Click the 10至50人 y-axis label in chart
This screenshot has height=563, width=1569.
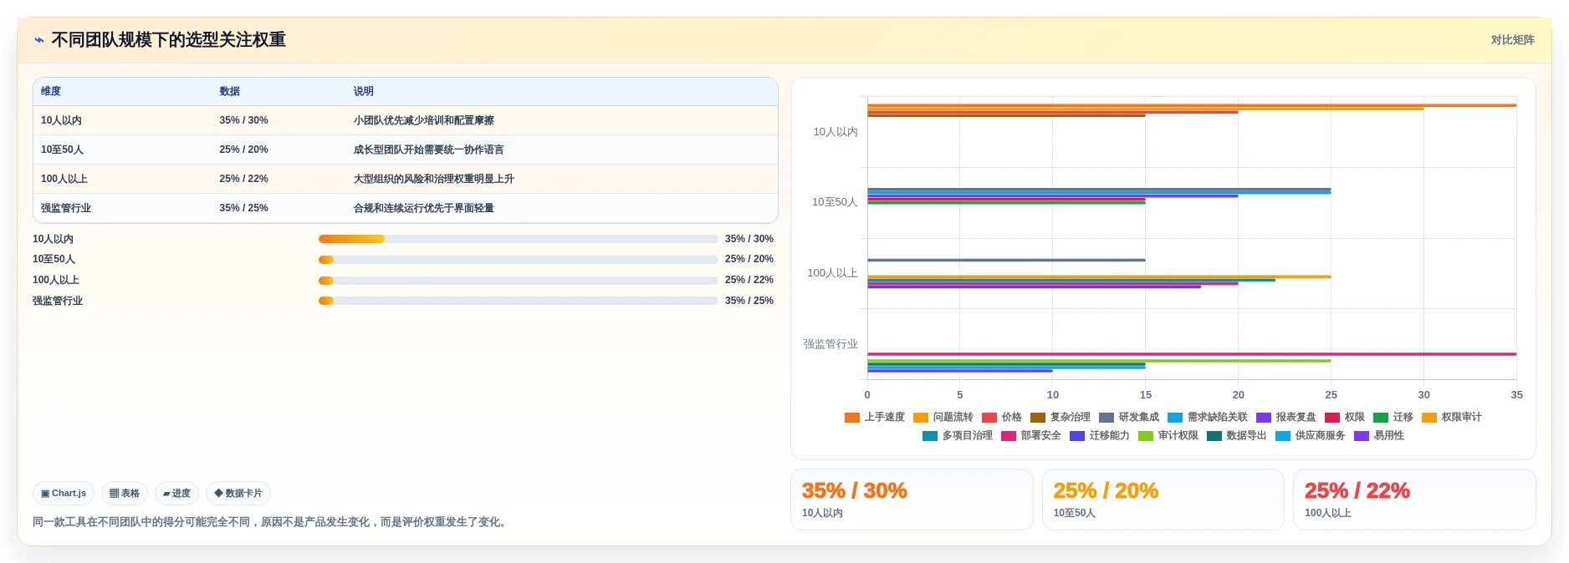835,202
